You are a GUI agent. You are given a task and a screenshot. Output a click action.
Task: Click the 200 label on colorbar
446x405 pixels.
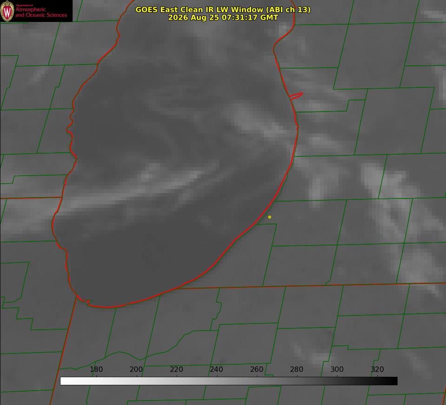pyautogui.click(x=136, y=369)
